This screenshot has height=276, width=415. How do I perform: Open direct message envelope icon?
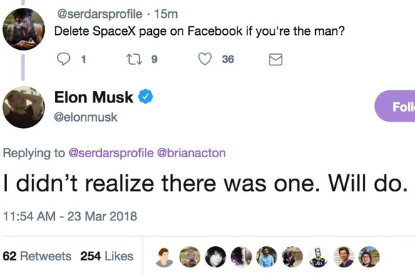275,60
